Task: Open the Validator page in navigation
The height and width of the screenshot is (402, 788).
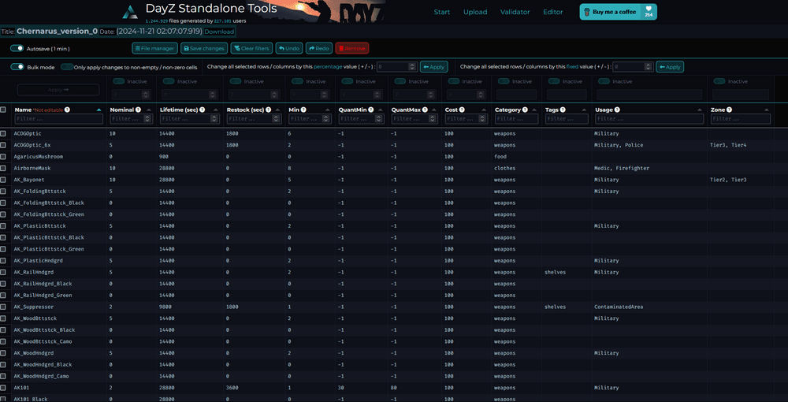Action: tap(515, 12)
